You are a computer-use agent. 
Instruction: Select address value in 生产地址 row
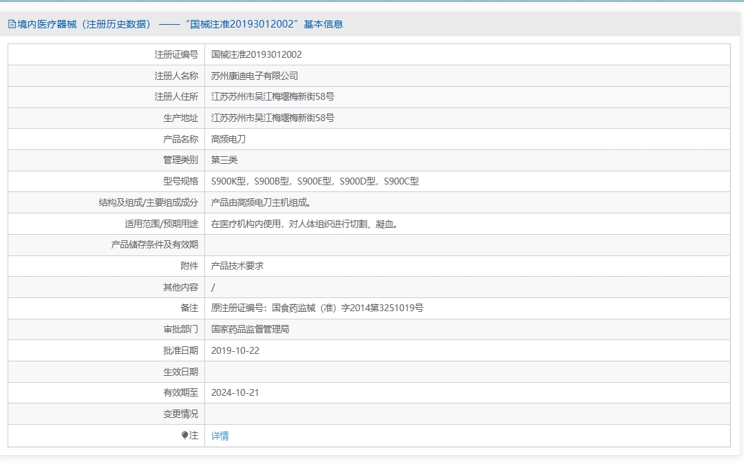(x=273, y=118)
